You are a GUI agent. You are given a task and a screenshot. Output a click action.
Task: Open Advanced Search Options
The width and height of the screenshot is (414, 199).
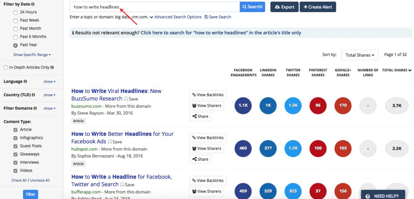175,17
